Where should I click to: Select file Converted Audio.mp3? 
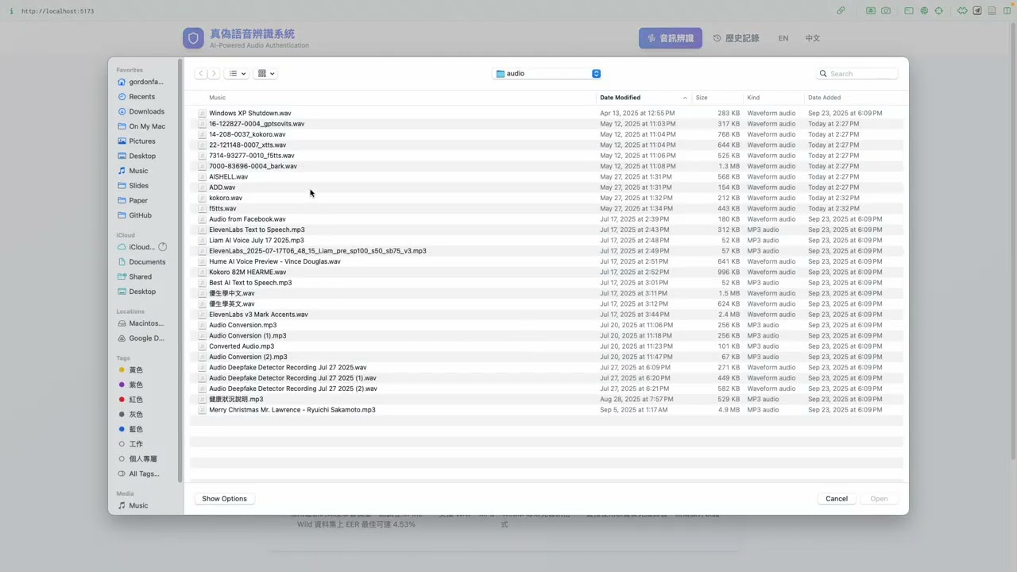tap(242, 346)
